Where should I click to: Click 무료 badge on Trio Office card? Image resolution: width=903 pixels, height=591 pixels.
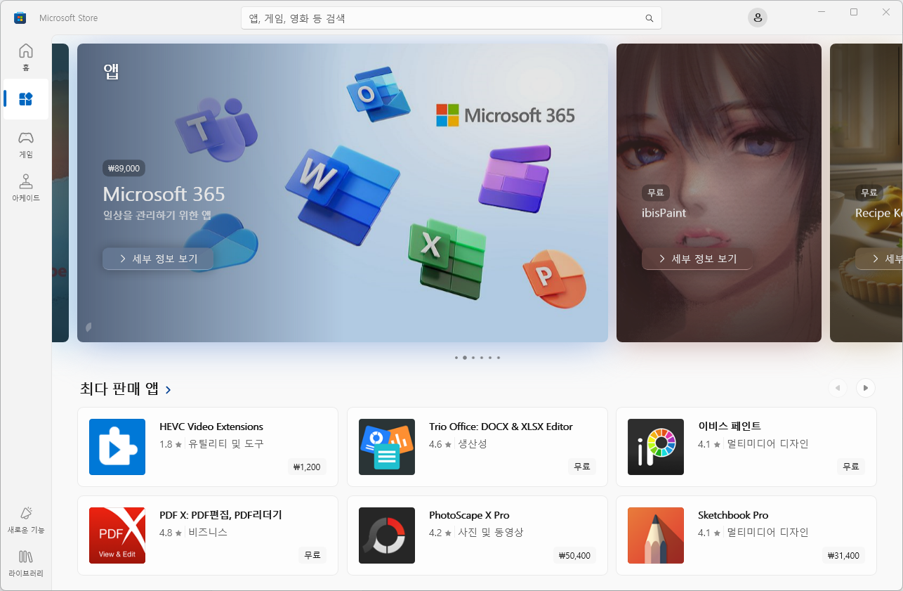[582, 467]
